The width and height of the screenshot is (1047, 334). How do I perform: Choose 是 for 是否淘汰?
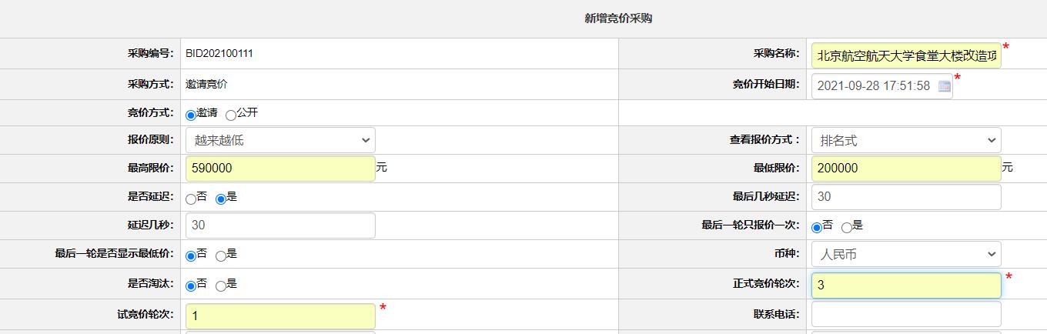221,286
